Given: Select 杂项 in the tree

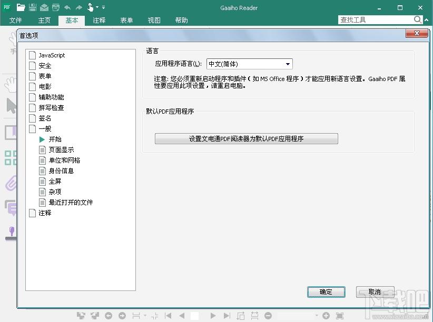Looking at the screenshot, I should pos(55,192).
